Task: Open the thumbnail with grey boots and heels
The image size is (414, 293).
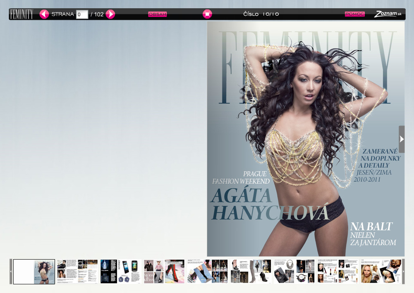Action: (x=251, y=272)
